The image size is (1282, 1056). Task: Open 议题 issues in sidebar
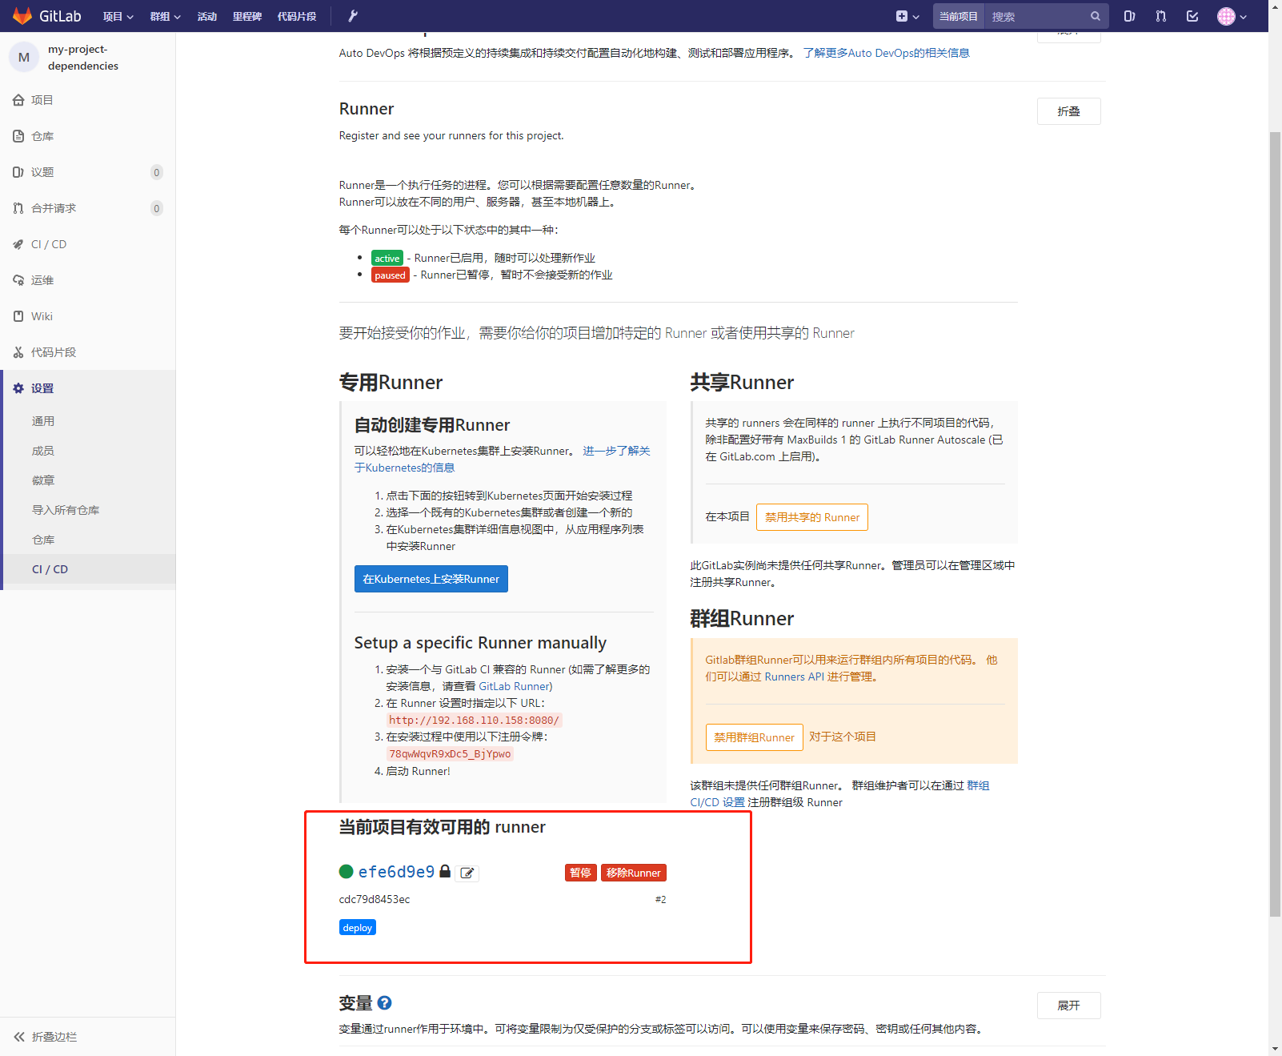coord(42,172)
